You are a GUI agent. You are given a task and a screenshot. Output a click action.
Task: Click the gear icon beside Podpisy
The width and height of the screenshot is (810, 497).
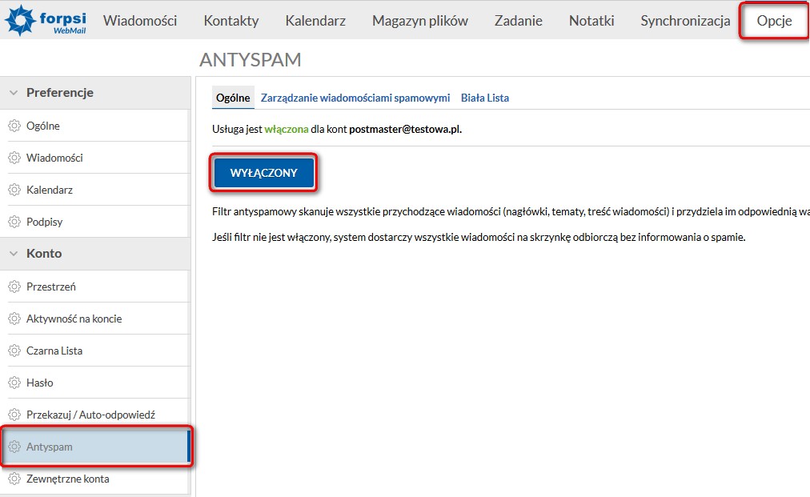pos(14,222)
